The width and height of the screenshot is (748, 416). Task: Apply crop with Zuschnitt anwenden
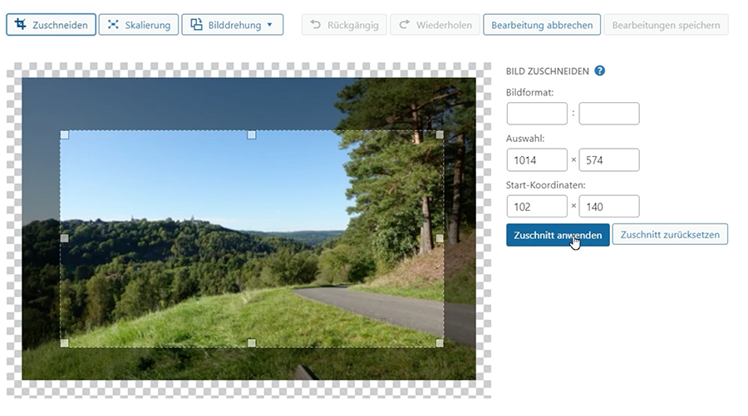pyautogui.click(x=558, y=235)
